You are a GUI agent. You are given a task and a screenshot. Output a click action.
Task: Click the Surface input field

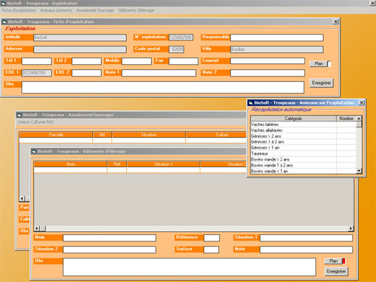pyautogui.click(x=212, y=250)
